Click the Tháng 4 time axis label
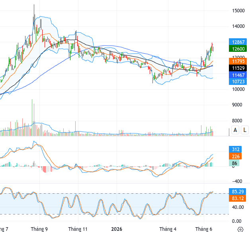Image resolution: width=250 pixels, height=232 pixels. tap(168, 229)
